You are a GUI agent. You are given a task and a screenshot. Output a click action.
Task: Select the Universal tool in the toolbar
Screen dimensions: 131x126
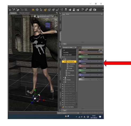click(x=45, y=10)
